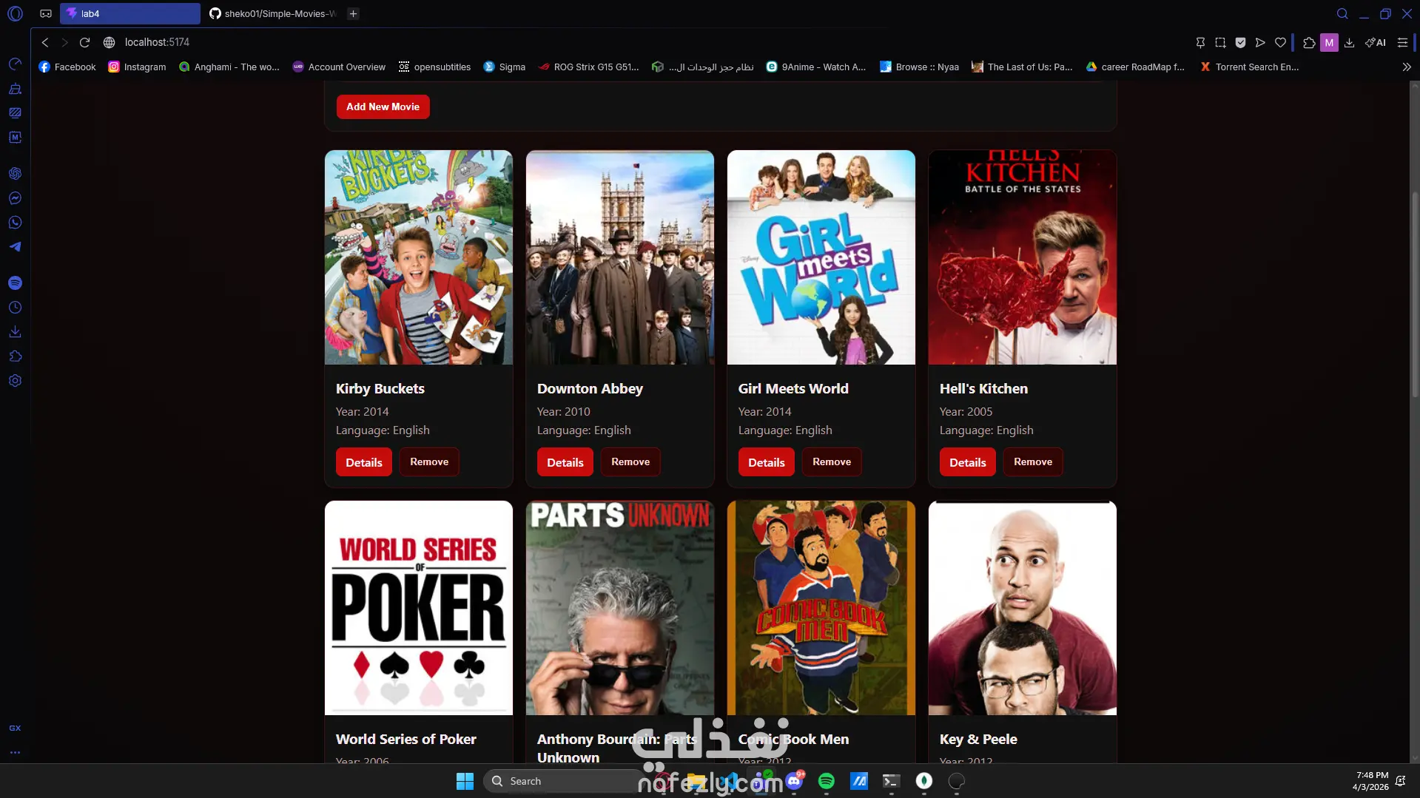Remove Hell's Kitchen from the list
This screenshot has height=798, width=1420.
point(1033,461)
